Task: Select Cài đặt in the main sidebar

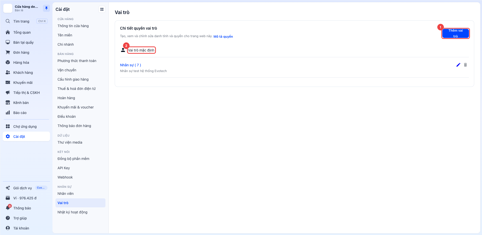Action: point(26,136)
